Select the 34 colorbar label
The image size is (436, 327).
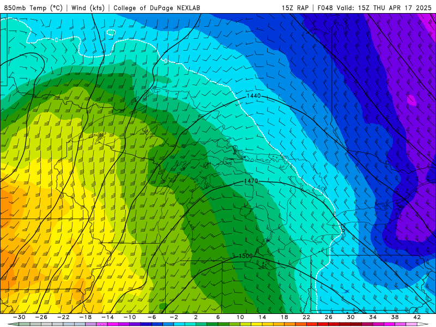pos(373,317)
